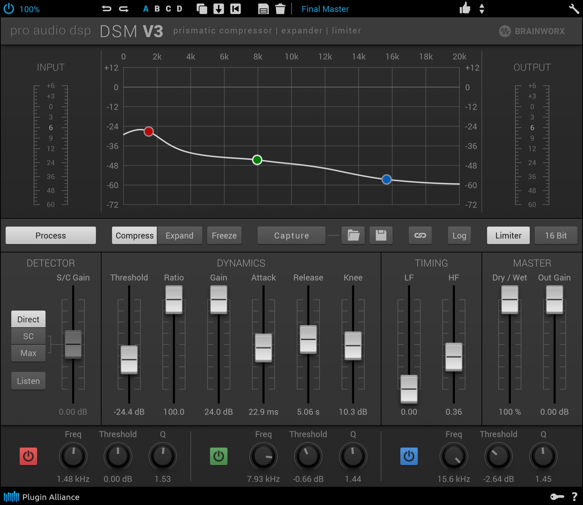This screenshot has width=583, height=505.
Task: Click the Release fader handle
Action: pyautogui.click(x=308, y=339)
